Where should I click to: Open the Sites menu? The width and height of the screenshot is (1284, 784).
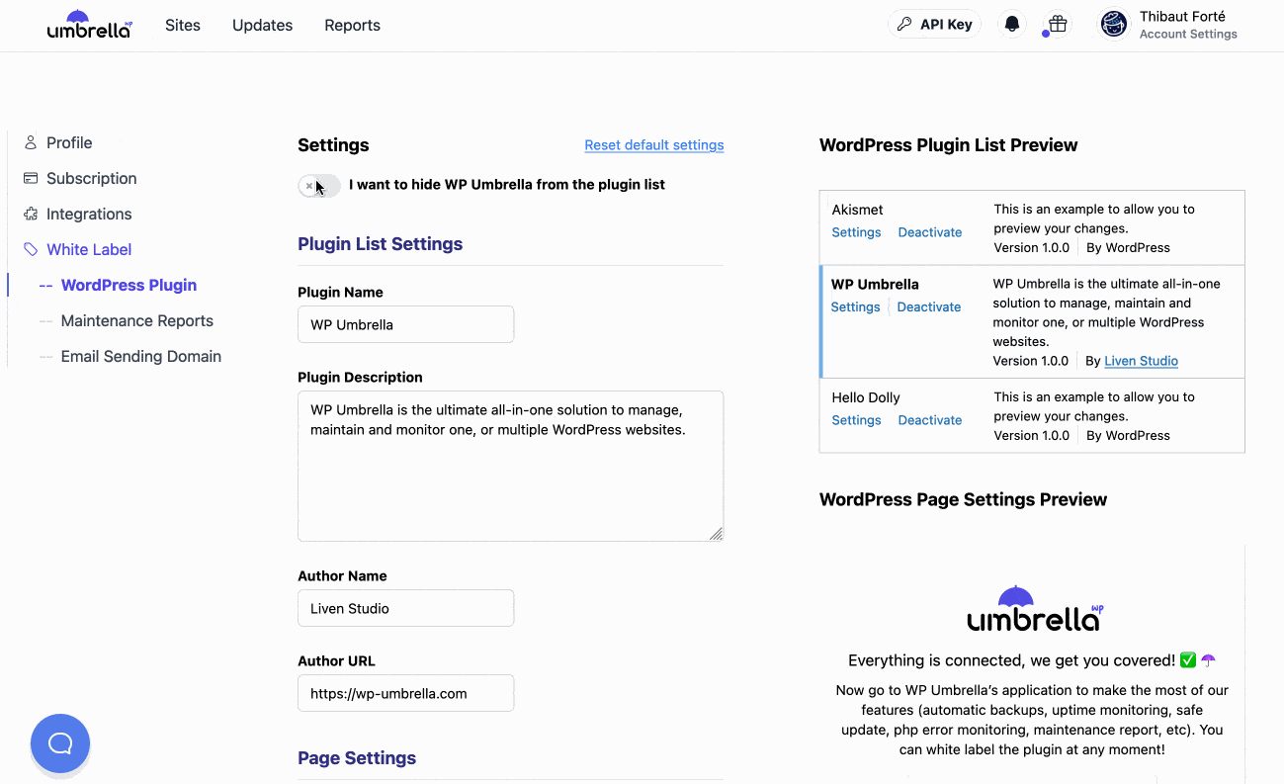pyautogui.click(x=183, y=25)
